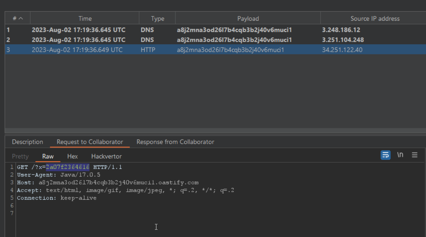Select the Raw view tab
The height and width of the screenshot is (237, 426).
point(48,157)
